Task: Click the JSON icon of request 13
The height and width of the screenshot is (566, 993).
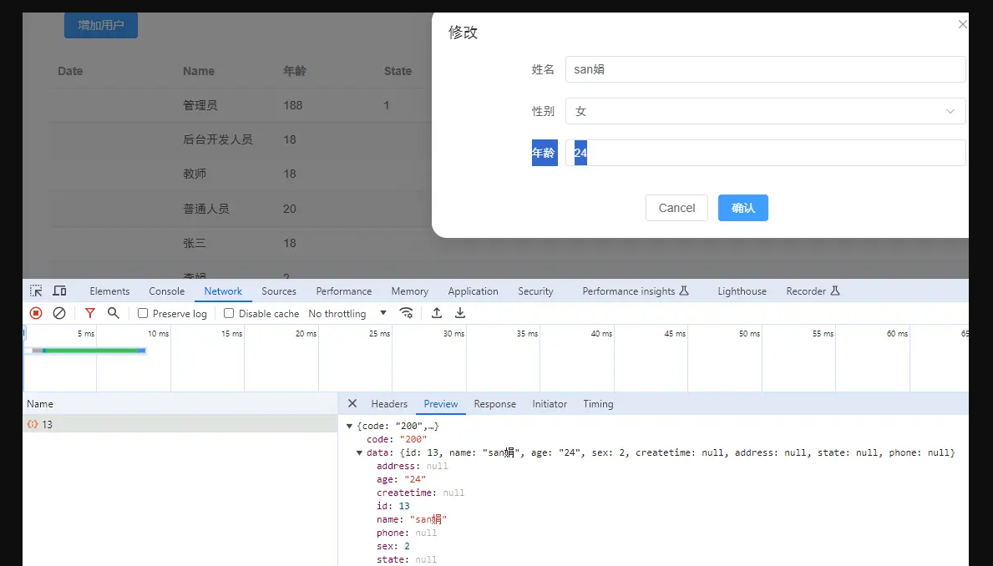Action: [x=33, y=424]
